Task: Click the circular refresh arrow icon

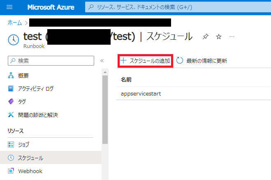Action: click(x=180, y=60)
